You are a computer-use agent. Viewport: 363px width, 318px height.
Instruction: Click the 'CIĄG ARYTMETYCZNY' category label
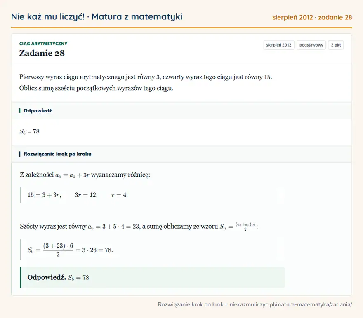43,44
